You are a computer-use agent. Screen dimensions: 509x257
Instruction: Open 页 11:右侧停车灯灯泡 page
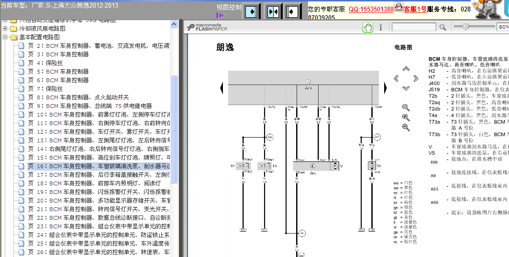(99, 123)
